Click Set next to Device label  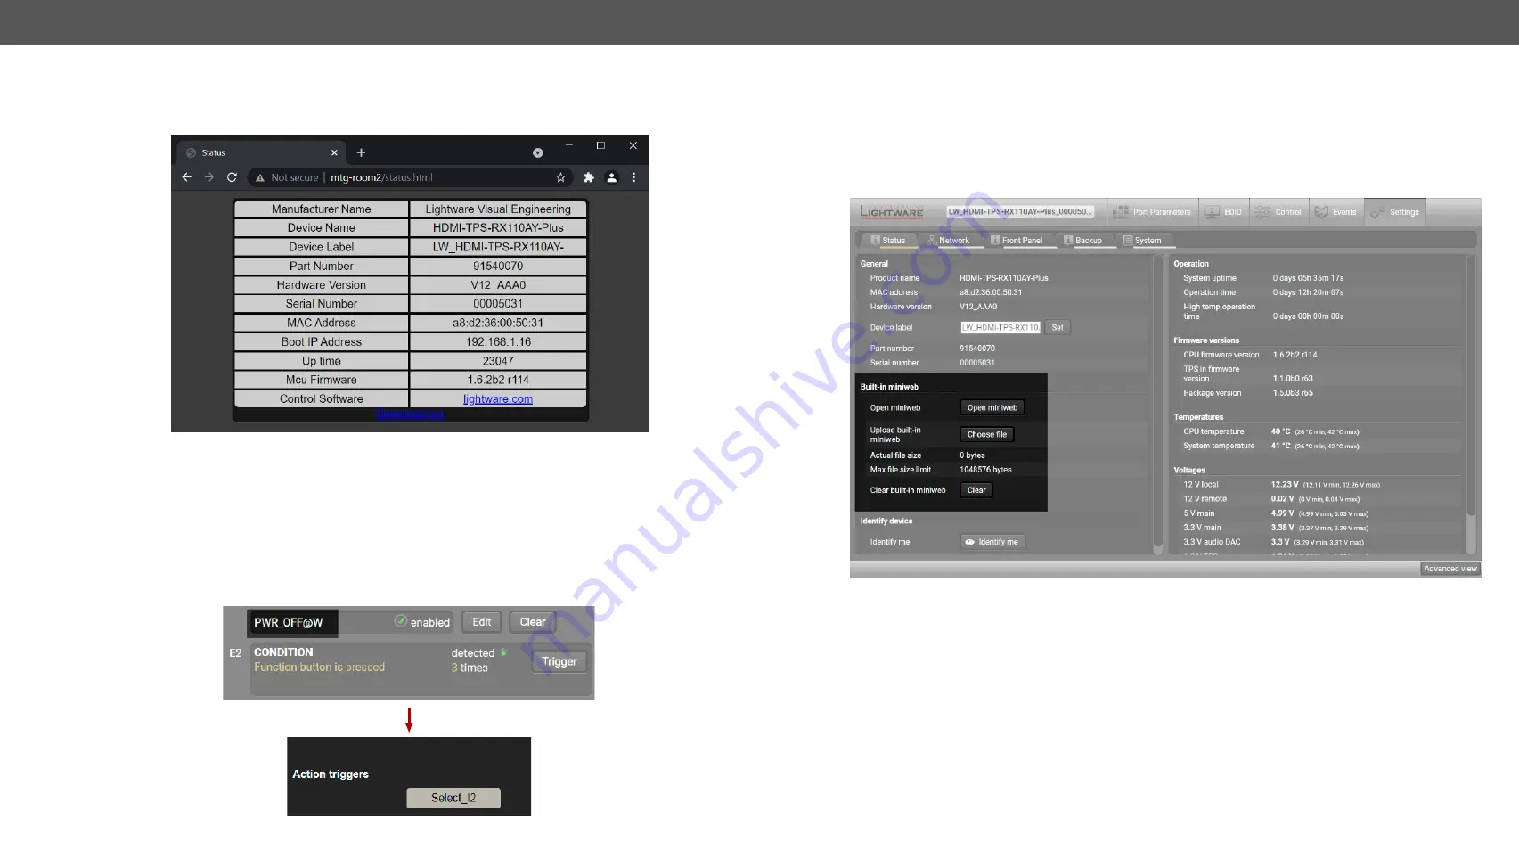1058,327
